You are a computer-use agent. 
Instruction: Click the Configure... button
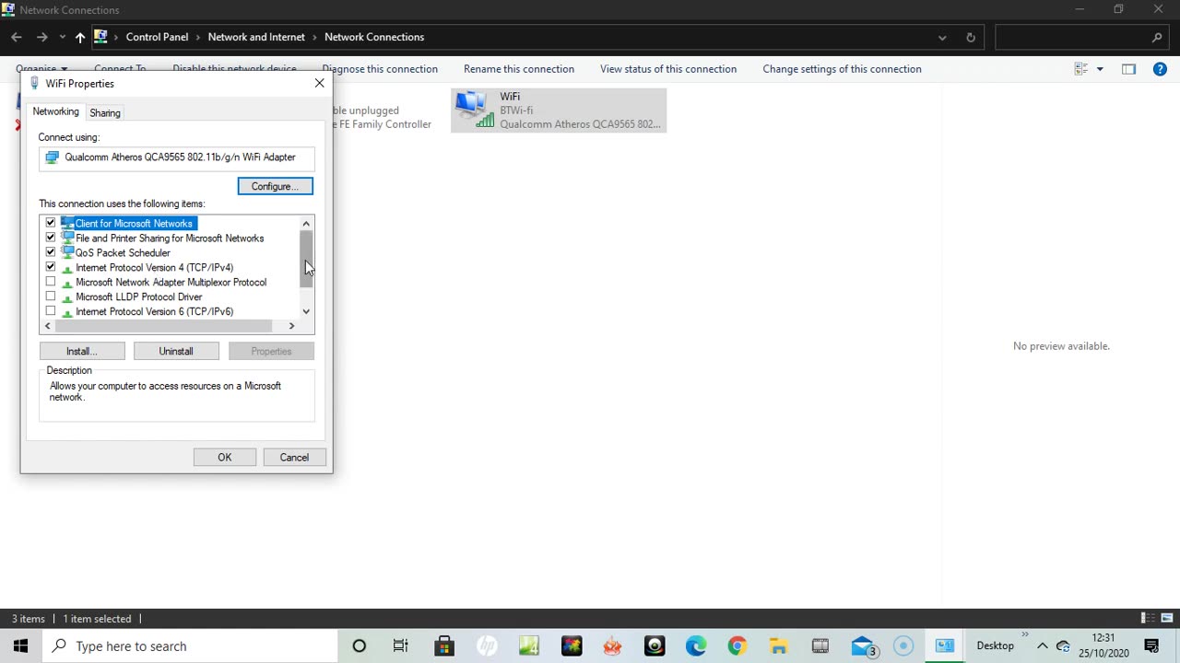pos(275,186)
